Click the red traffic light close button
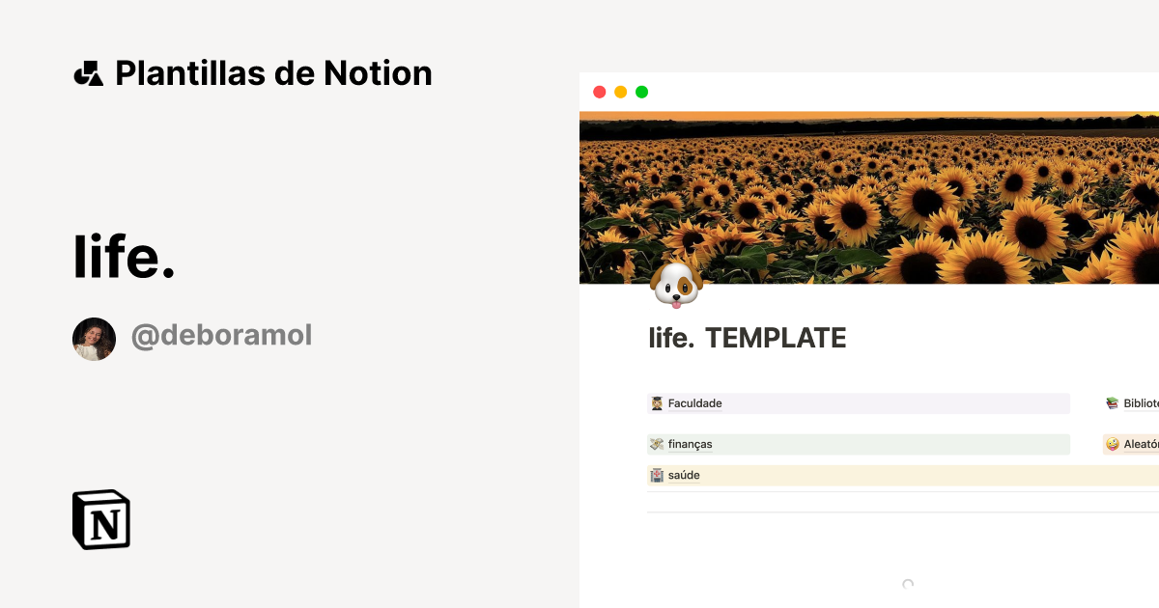The image size is (1159, 608). pos(601,92)
